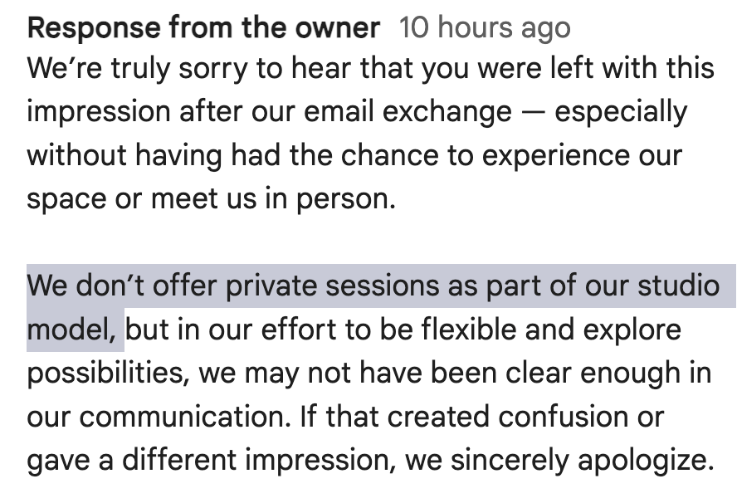Click the highlighted word "model,"
Viewport: 737px width, 503px height.
click(x=73, y=330)
